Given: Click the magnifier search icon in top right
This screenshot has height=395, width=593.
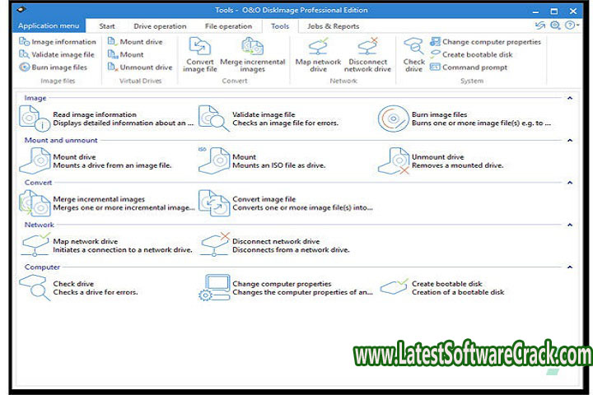Looking at the screenshot, I should point(555,25).
